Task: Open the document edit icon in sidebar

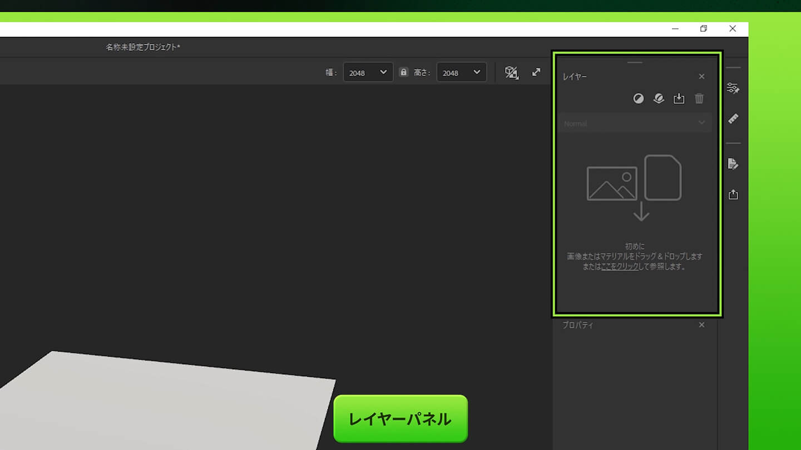Action: 733,164
